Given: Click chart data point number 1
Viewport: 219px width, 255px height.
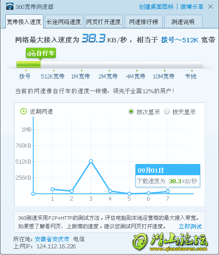Looking at the screenshot, I should point(52,189).
